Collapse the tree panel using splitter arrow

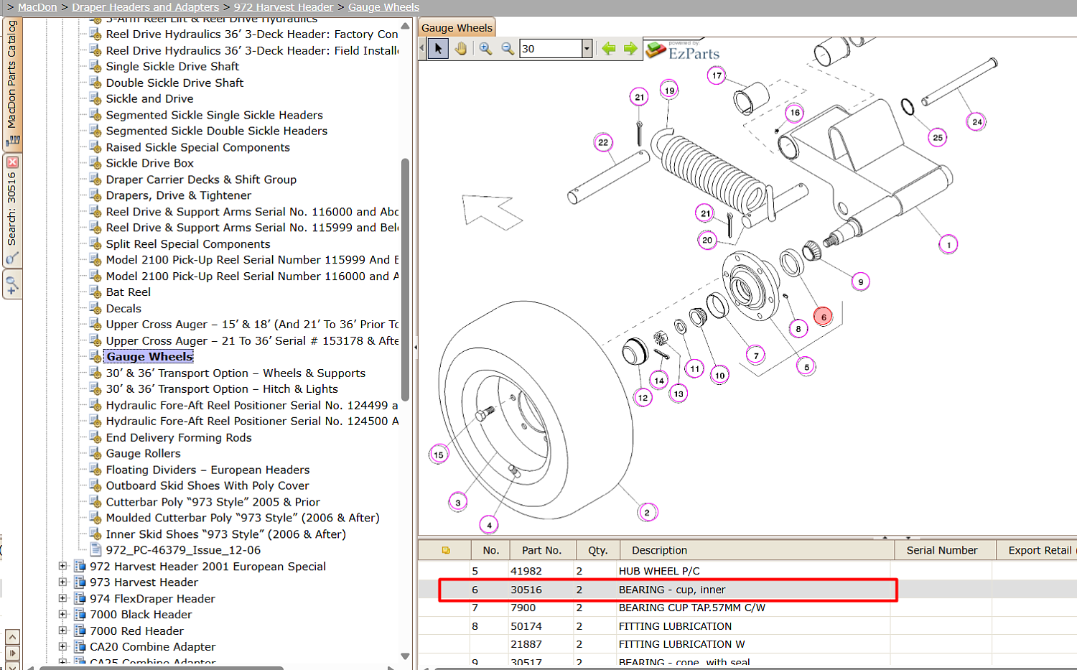point(416,348)
